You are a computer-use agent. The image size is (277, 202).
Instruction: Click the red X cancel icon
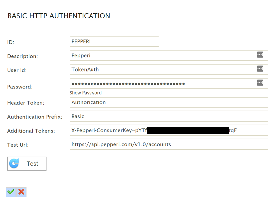point(21,192)
